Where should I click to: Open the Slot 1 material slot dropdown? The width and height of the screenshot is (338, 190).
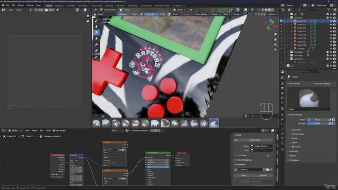tap(117, 130)
